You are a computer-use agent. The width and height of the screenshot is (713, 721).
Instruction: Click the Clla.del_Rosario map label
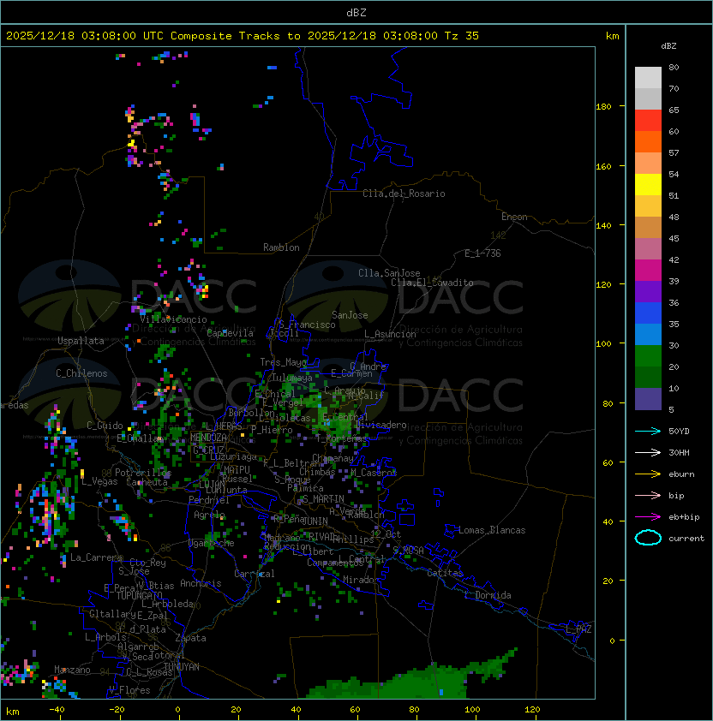(404, 194)
